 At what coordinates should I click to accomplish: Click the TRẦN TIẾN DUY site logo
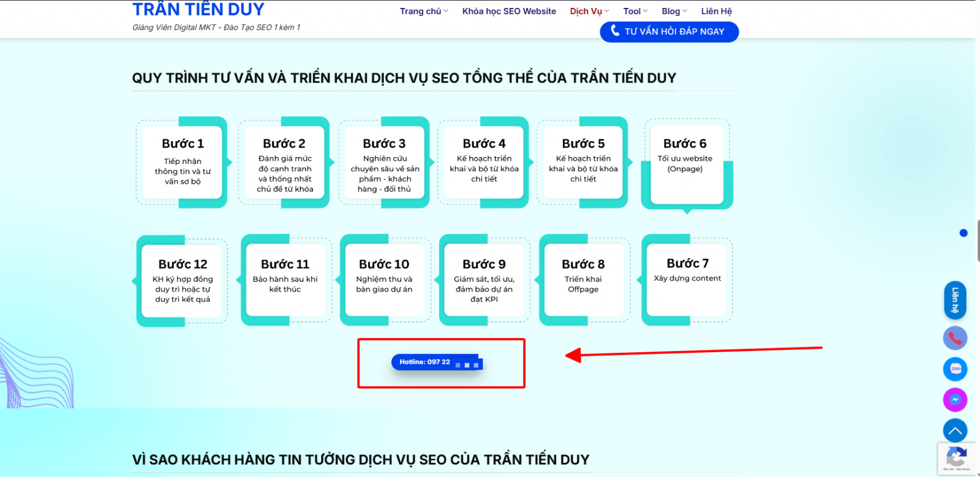198,10
